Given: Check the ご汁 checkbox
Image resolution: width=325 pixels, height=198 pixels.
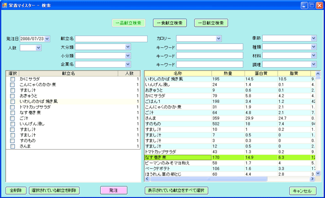Looking at the screenshot, I should point(13,118).
